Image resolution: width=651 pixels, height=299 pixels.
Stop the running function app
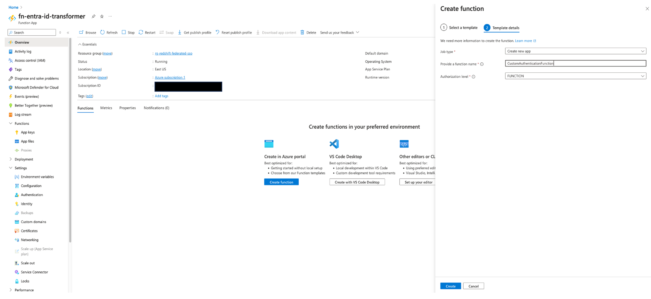point(128,32)
